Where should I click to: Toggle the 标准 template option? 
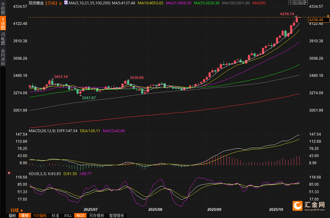(x=55, y=216)
